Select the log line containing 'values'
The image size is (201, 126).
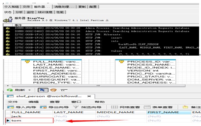101,51
